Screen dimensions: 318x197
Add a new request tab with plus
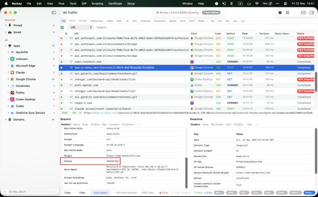139,125
